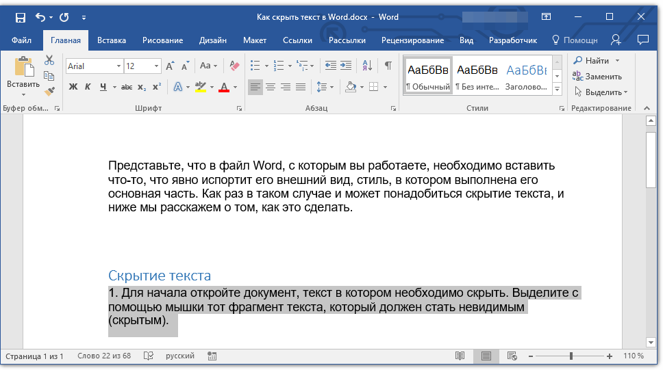Click the zoom slider in status bar
The height and width of the screenshot is (370, 663).
pyautogui.click(x=571, y=356)
